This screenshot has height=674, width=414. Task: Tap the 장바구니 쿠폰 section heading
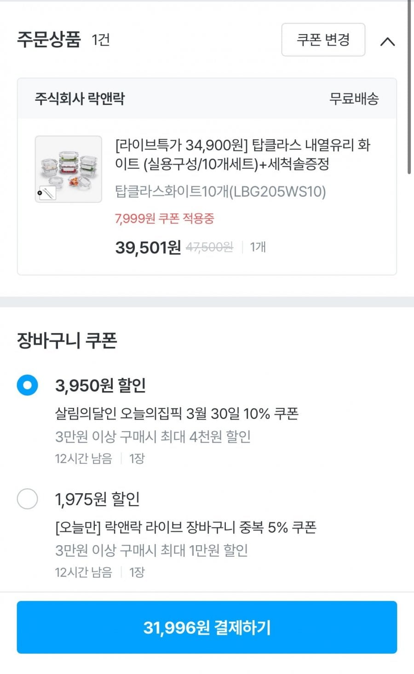(67, 340)
